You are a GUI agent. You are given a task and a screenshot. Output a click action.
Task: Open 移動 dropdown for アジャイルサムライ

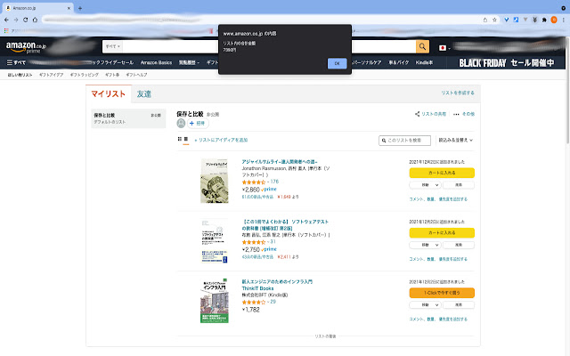coord(426,185)
